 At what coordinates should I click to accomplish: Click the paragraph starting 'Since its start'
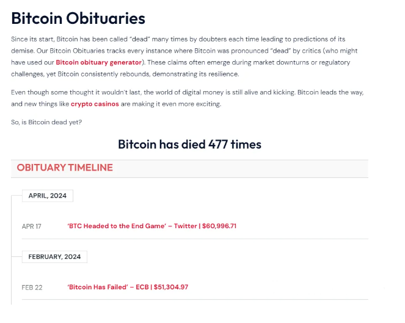[184, 57]
